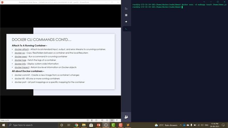Open the 'docker inspect' link on slide
Viewport: 228px width, 128px height.
click(x=22, y=67)
